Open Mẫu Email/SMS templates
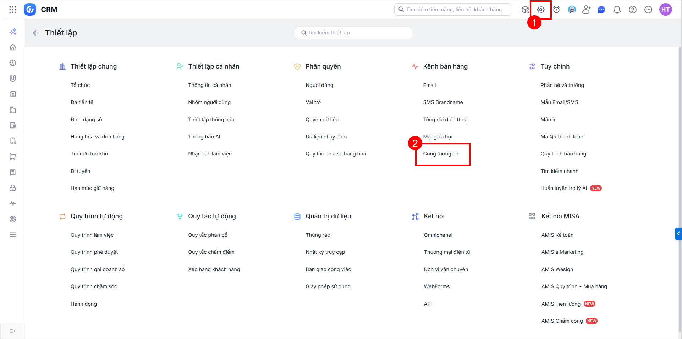Image resolution: width=682 pixels, height=339 pixels. coord(559,102)
